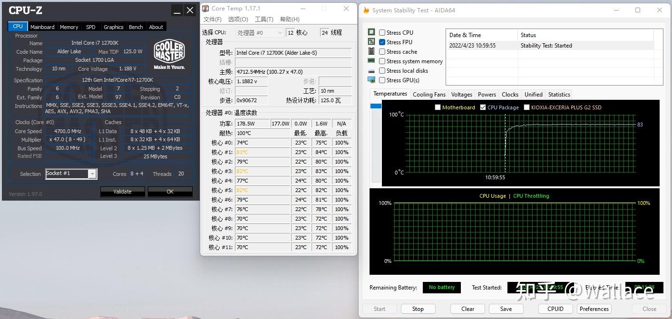The height and width of the screenshot is (319, 672).
Task: Click the Validate button in CPU-Z
Action: click(x=122, y=192)
